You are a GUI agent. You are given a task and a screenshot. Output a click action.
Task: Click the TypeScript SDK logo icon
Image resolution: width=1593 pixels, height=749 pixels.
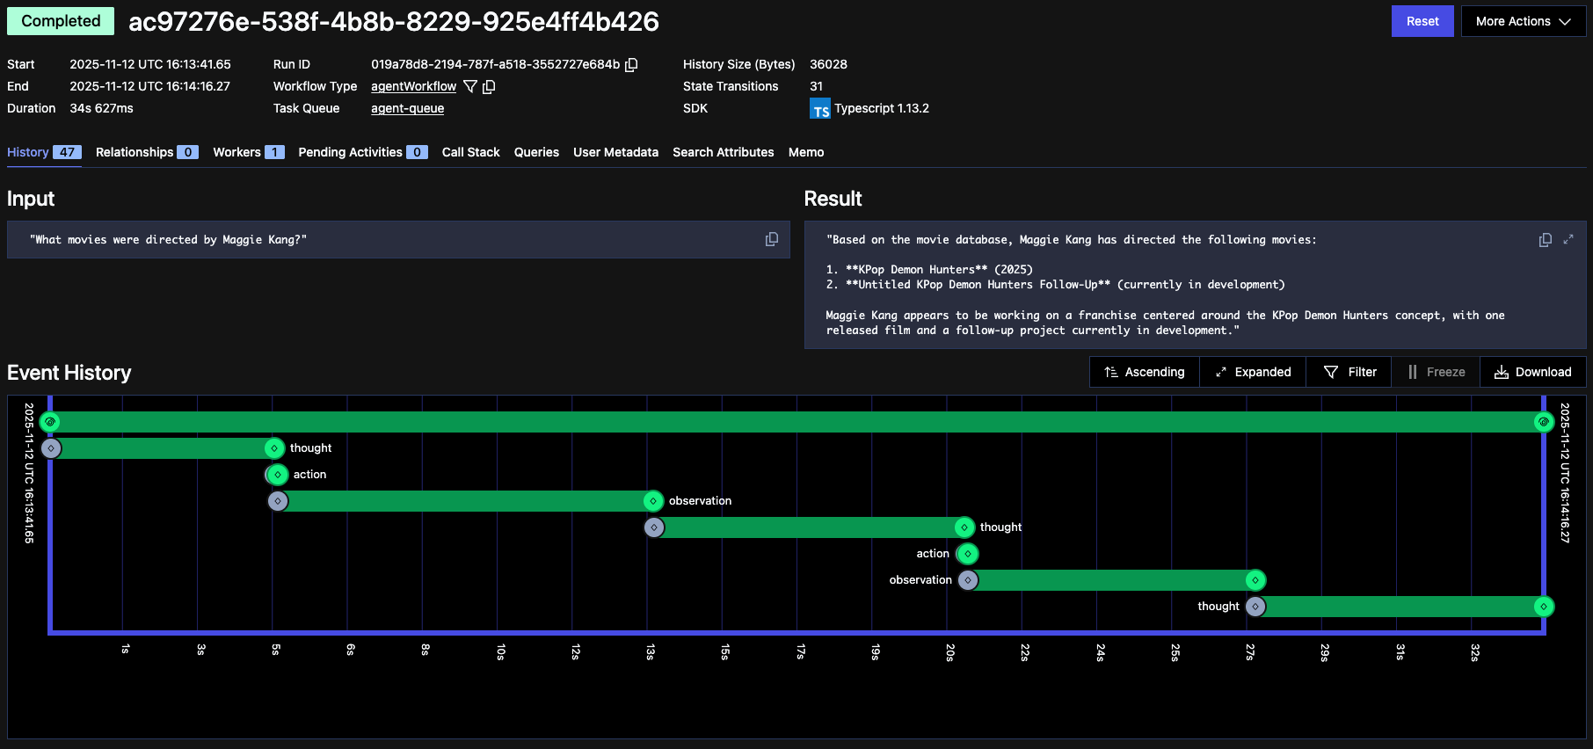[820, 109]
